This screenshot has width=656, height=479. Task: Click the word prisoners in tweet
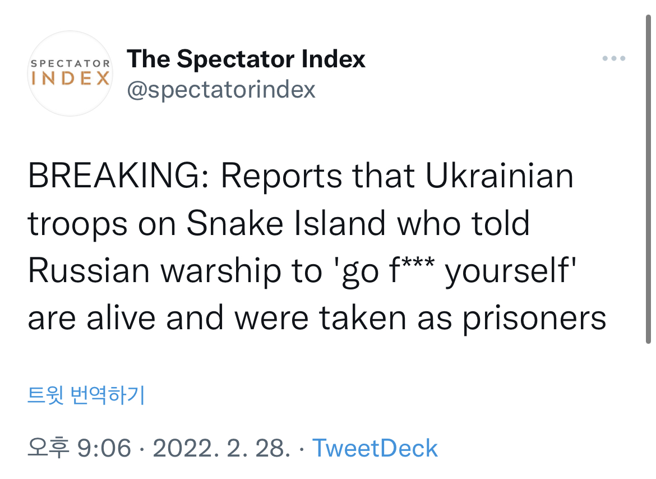click(534, 319)
